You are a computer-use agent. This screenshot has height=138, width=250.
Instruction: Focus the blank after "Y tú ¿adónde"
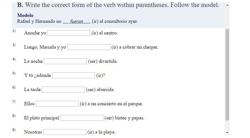tap(74, 75)
